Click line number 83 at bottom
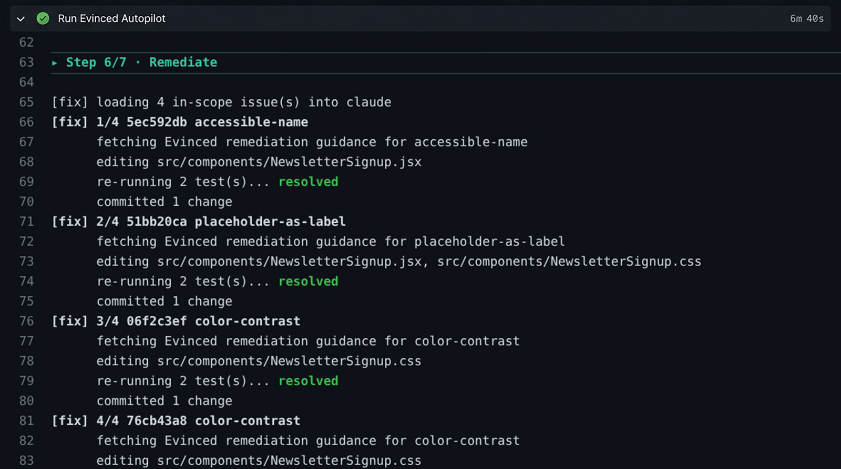Image resolution: width=841 pixels, height=469 pixels. tap(26, 461)
